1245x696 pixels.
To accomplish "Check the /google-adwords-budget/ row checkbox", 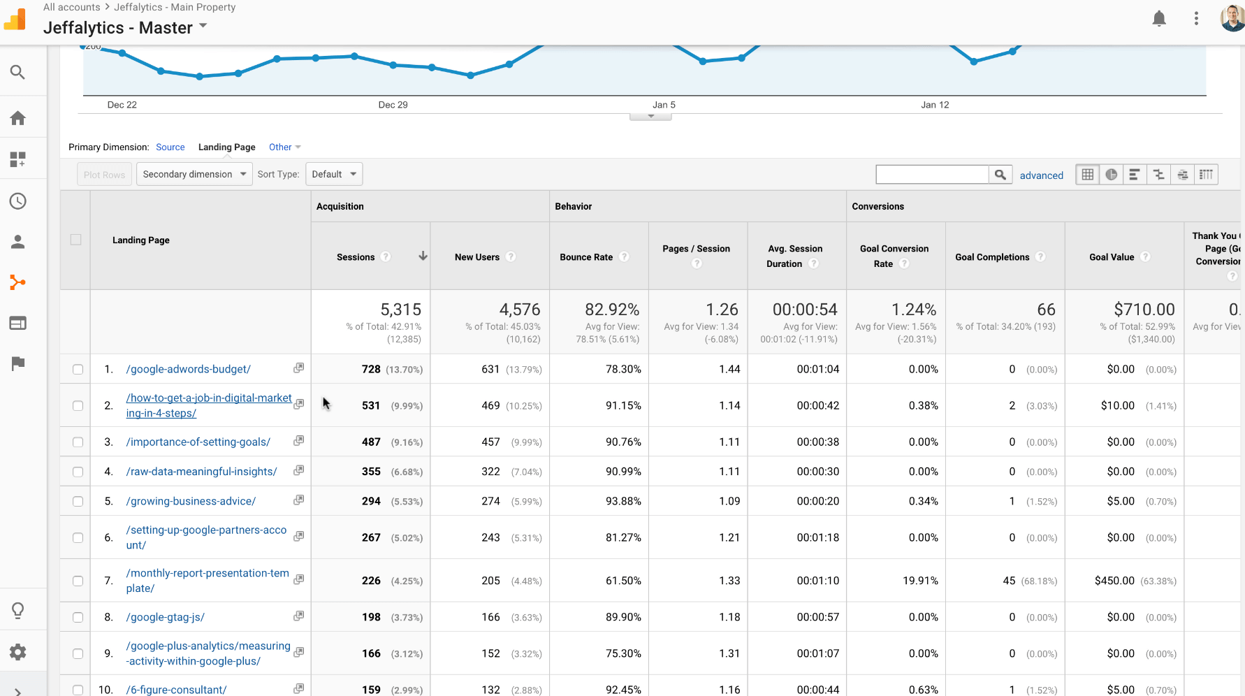I will pos(78,370).
